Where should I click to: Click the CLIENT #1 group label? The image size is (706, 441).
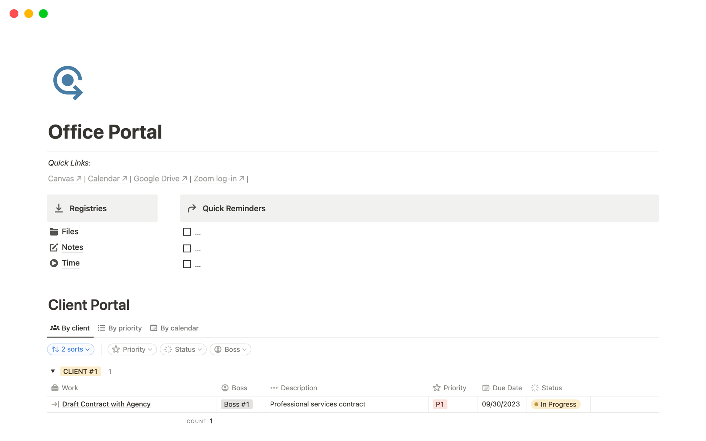pyautogui.click(x=80, y=371)
